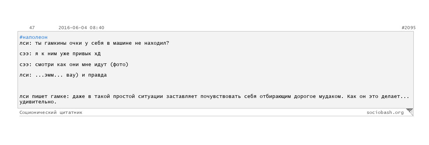Click the sociobash.org footer link
Screen dimensions: 429x145
pyautogui.click(x=385, y=112)
